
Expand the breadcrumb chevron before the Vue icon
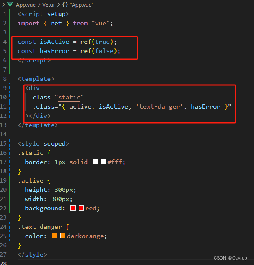[3, 5]
